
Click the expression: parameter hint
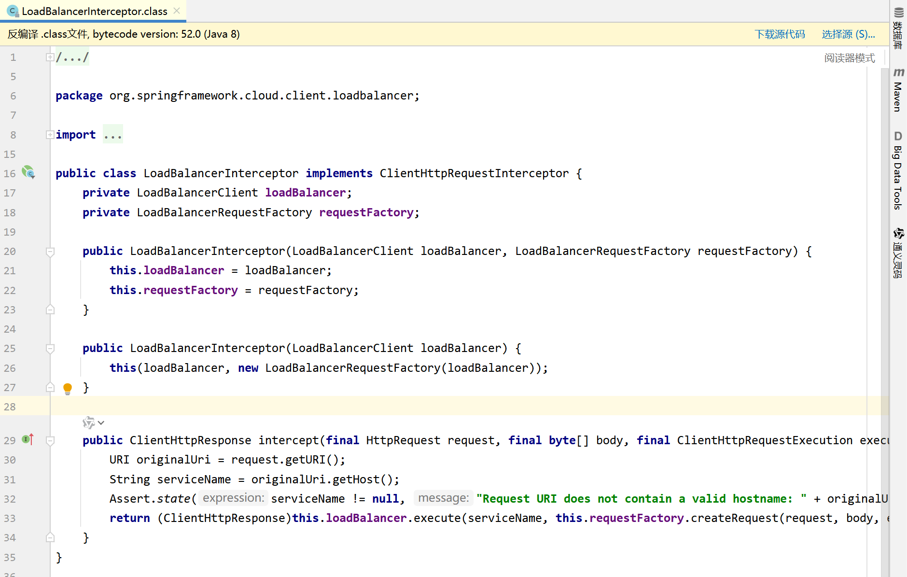233,498
